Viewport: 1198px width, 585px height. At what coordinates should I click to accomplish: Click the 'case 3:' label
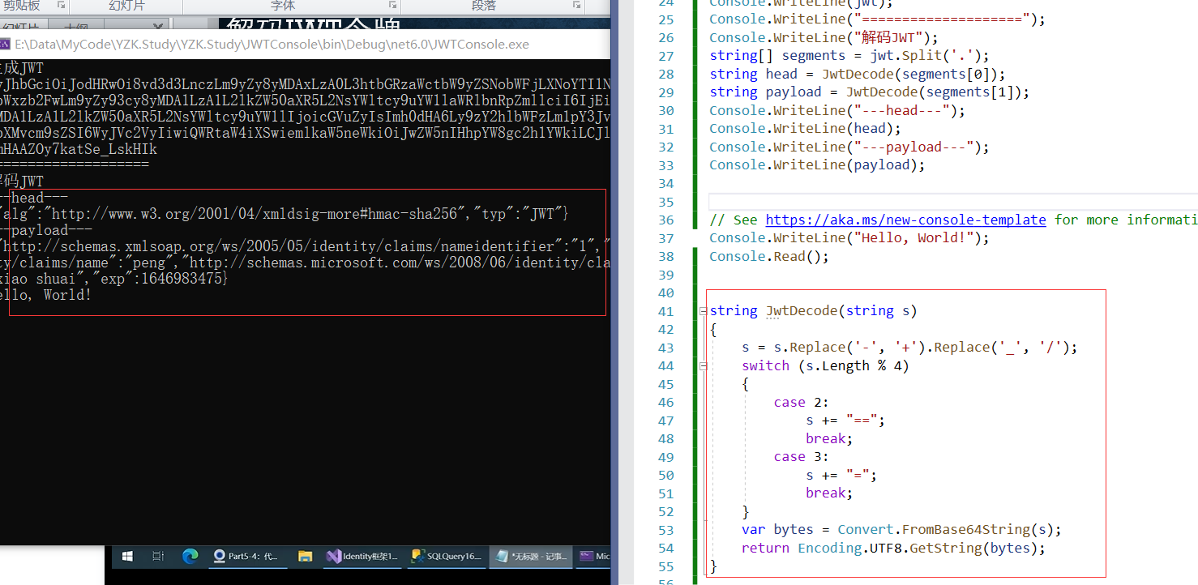pos(802,457)
